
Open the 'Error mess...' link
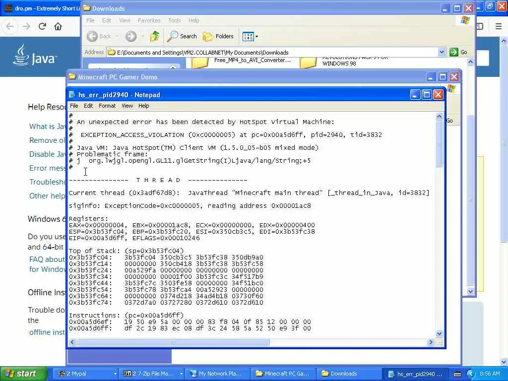click(47, 168)
